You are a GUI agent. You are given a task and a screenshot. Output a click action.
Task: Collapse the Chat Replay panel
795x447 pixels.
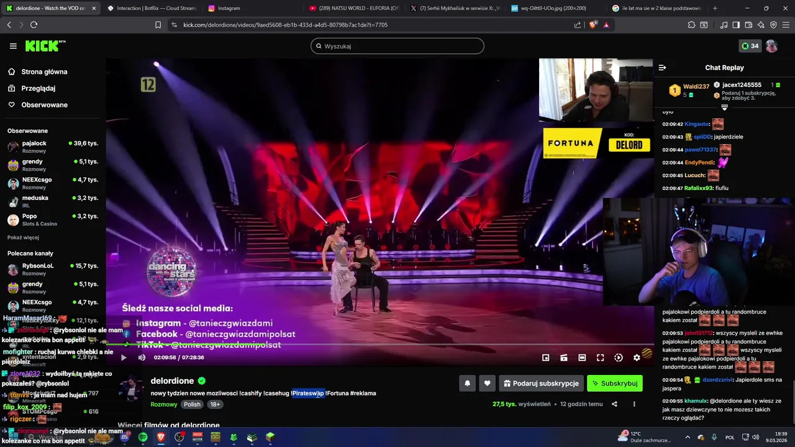point(662,68)
